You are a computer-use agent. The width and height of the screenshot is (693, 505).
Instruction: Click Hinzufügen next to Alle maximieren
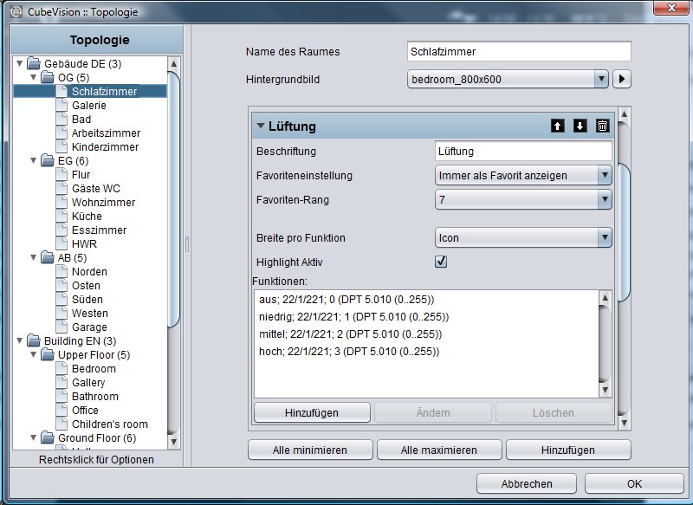[x=568, y=450]
